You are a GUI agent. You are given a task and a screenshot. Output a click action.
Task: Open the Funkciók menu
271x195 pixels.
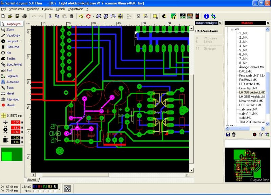[47, 9]
